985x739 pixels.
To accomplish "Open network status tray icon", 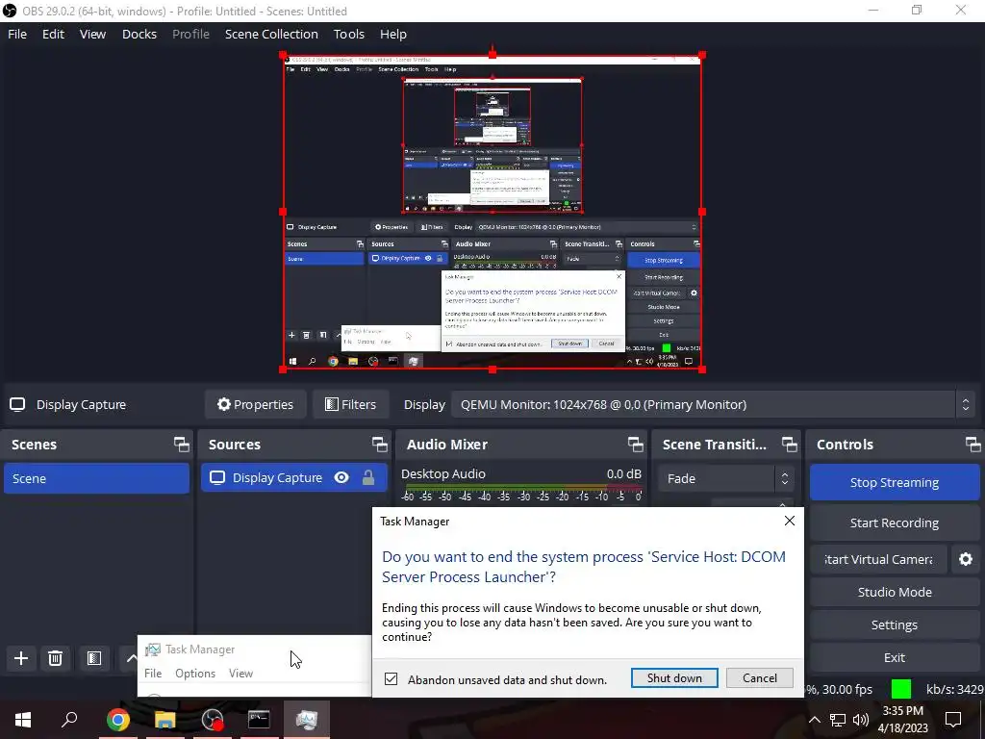I will tap(838, 720).
